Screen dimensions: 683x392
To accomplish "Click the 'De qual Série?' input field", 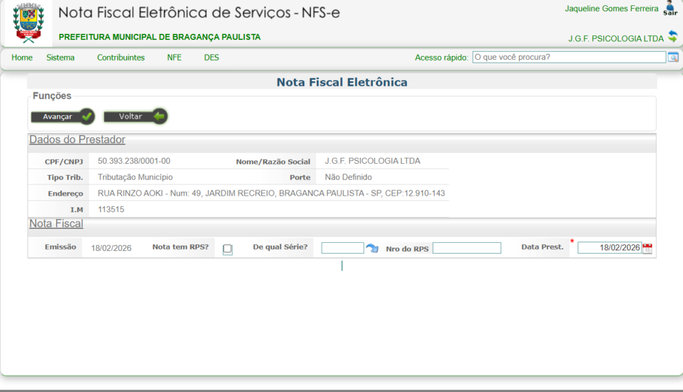I will pos(342,248).
